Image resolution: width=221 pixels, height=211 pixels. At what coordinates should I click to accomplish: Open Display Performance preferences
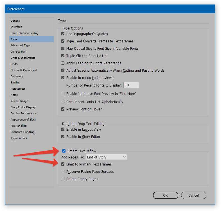pos(31,114)
